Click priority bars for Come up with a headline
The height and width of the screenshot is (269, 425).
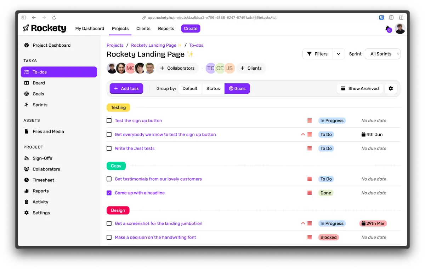pyautogui.click(x=310, y=193)
